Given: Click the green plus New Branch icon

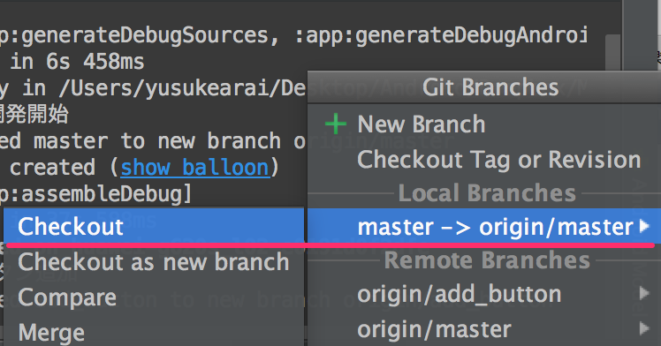Looking at the screenshot, I should [336, 124].
